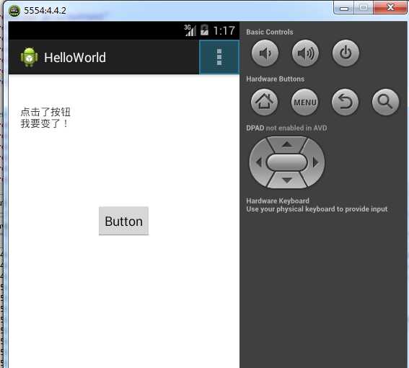Viewport: 409px width, 368px height.
Task: Click the text 我要变了！
Action: [45, 123]
